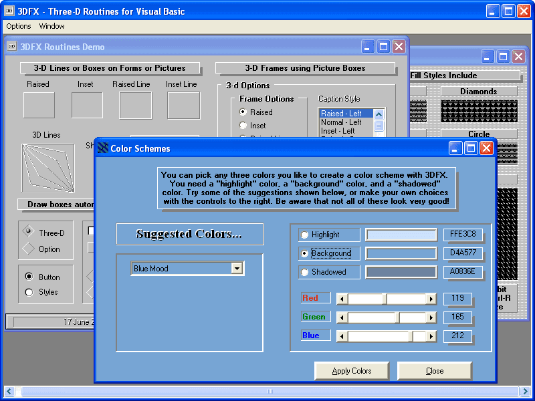Minimize the fill styles background window
This screenshot has height=401, width=535.
(488, 57)
